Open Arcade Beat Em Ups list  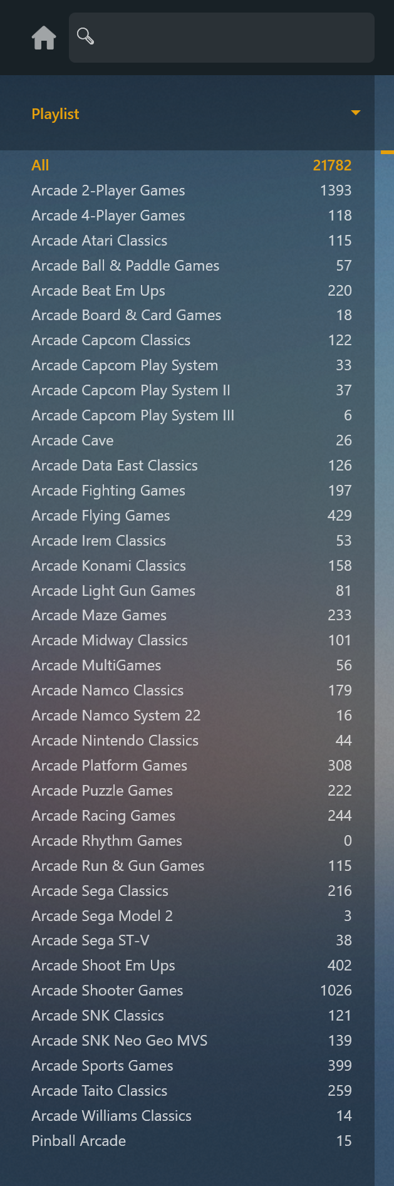[98, 291]
